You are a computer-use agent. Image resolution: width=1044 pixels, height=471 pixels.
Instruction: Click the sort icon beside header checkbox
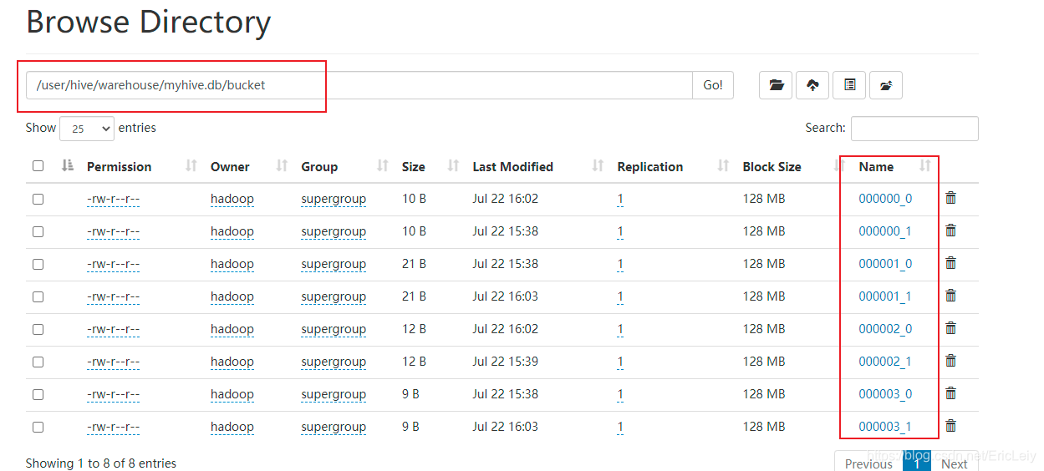[x=68, y=166]
